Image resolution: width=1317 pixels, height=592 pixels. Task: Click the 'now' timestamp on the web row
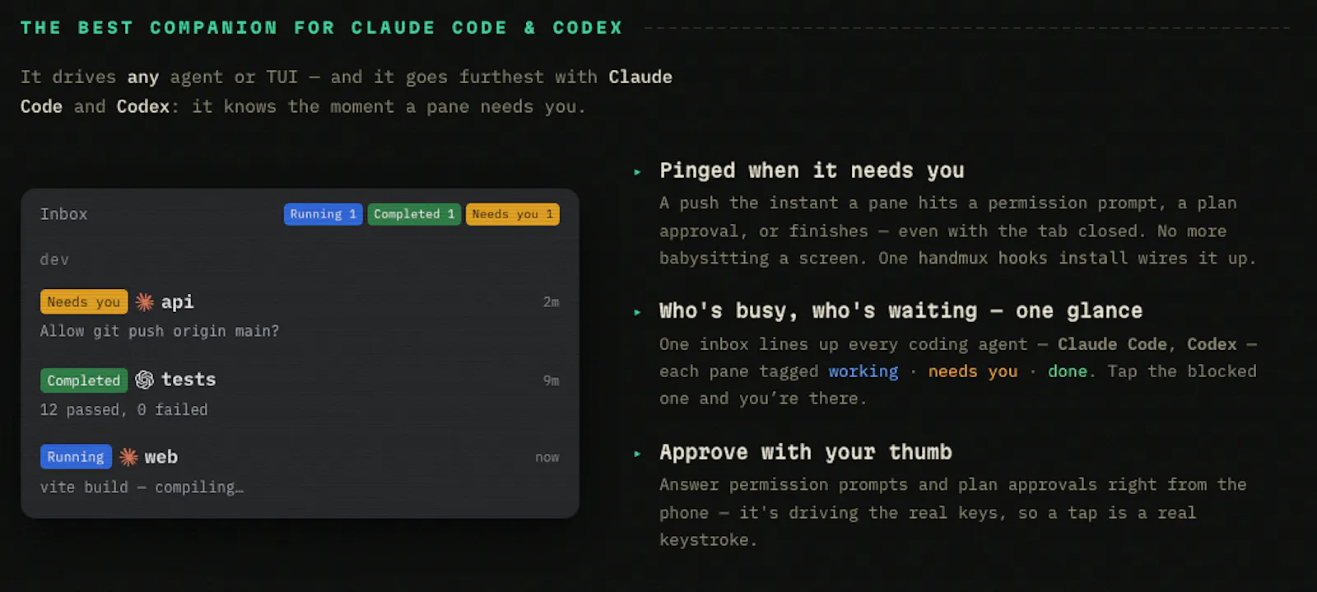(x=547, y=458)
